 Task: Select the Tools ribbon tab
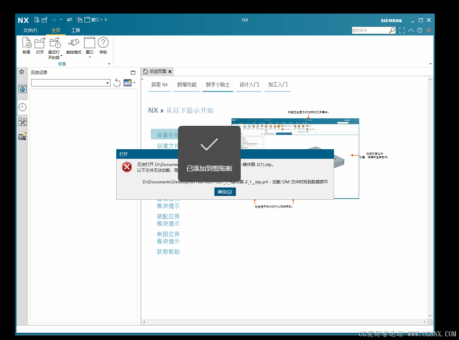(75, 30)
